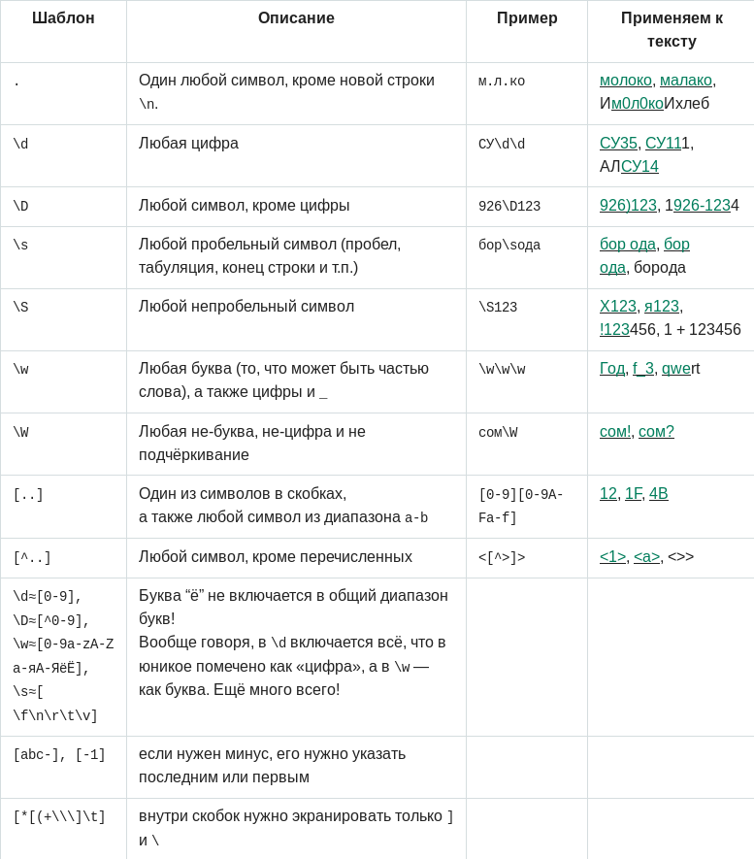Click the '<1>' link

coord(612,557)
